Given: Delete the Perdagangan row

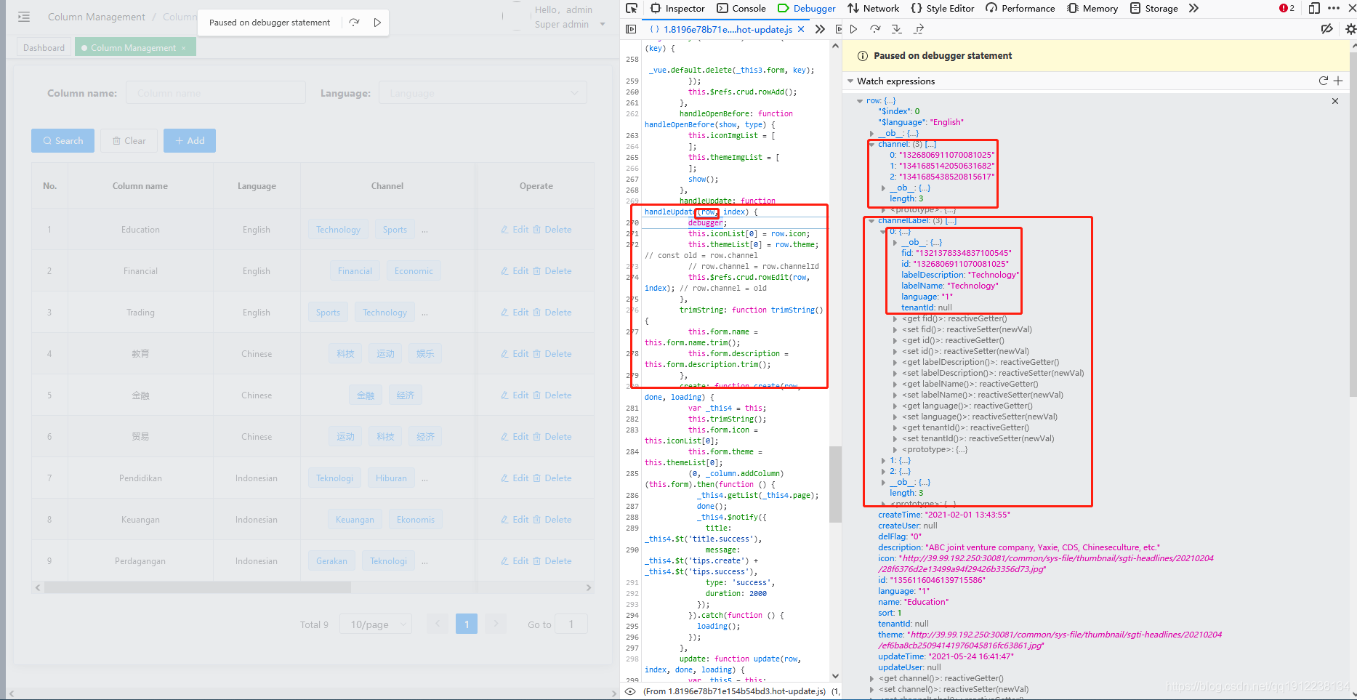Looking at the screenshot, I should click(552, 561).
